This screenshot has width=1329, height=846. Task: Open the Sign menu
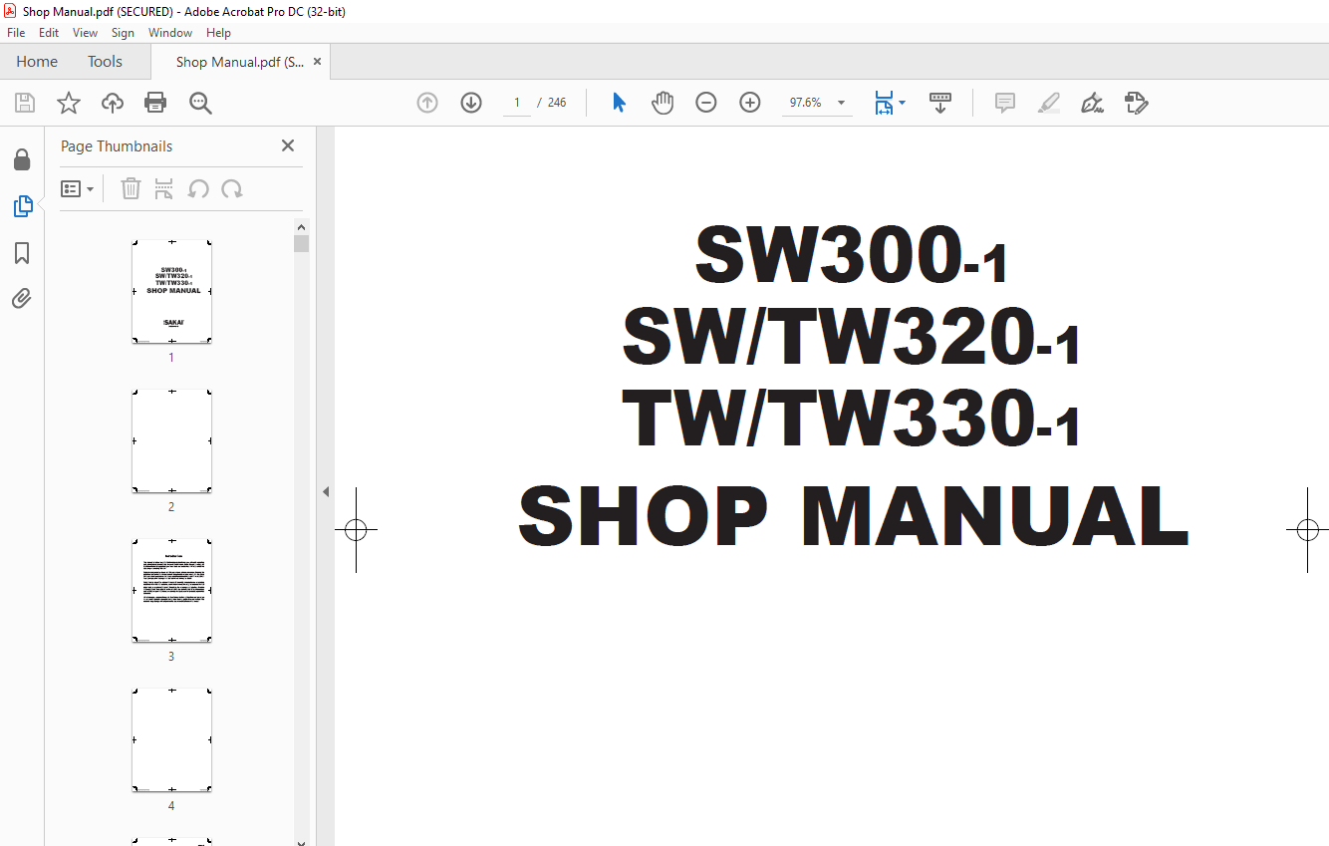pyautogui.click(x=123, y=33)
